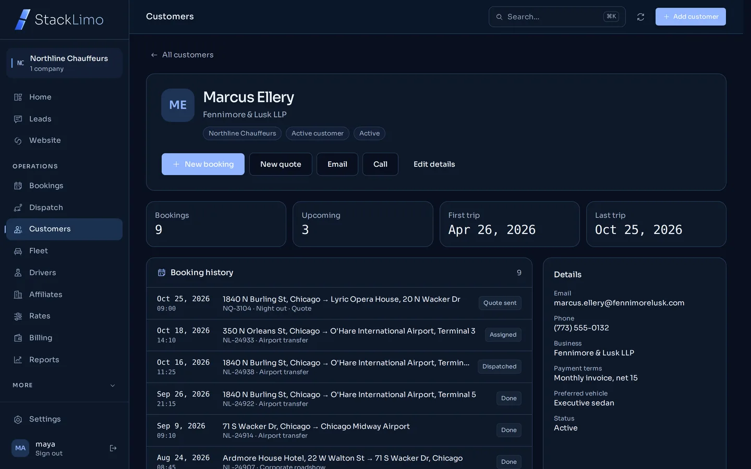Screen dimensions: 751x469
Task: Click the Rates icon in sidebar
Action: pos(18,316)
